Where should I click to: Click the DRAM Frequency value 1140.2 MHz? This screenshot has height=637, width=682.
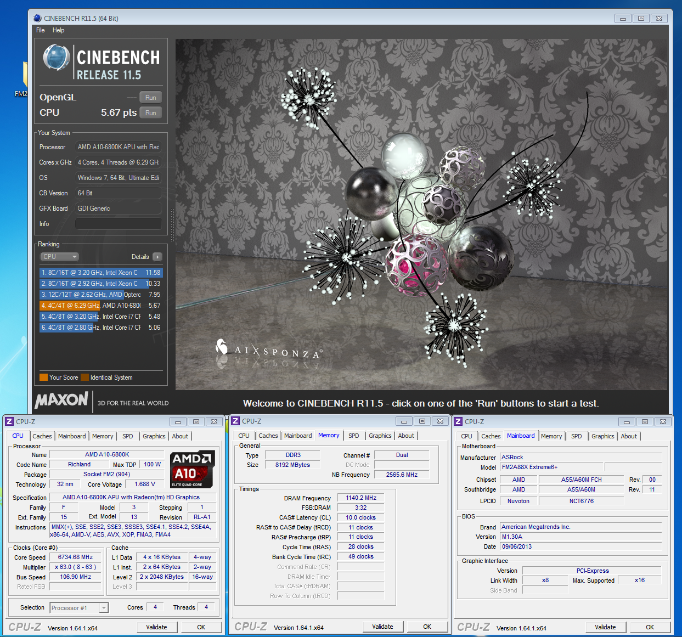[361, 498]
